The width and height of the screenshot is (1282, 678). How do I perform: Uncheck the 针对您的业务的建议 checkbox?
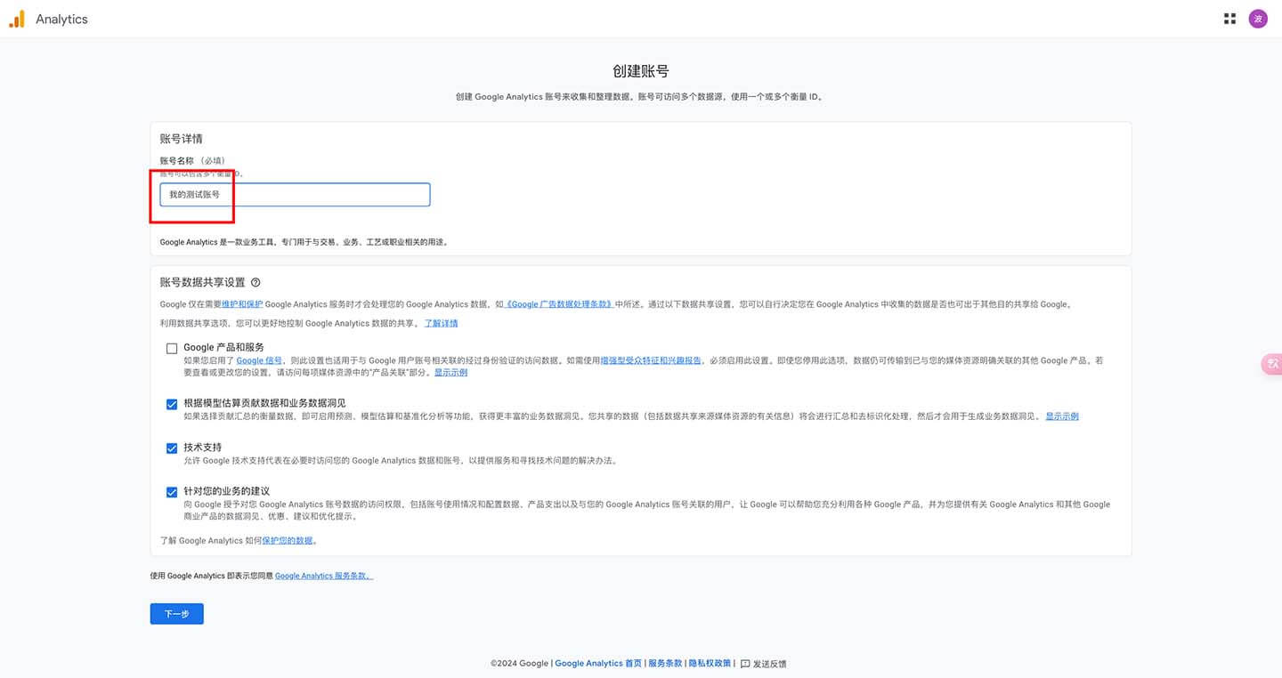172,492
